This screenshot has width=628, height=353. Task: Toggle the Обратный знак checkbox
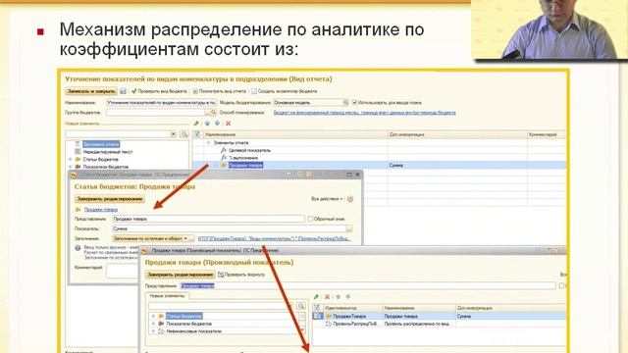coord(310,219)
